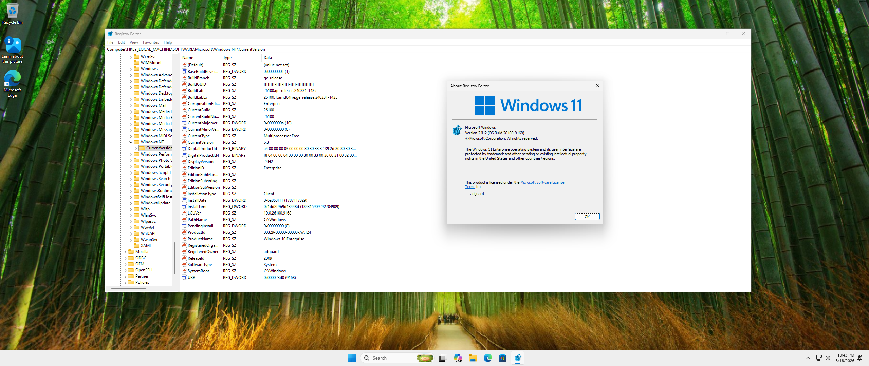Open Task View on the taskbar
The height and width of the screenshot is (366, 869).
[x=442, y=358]
